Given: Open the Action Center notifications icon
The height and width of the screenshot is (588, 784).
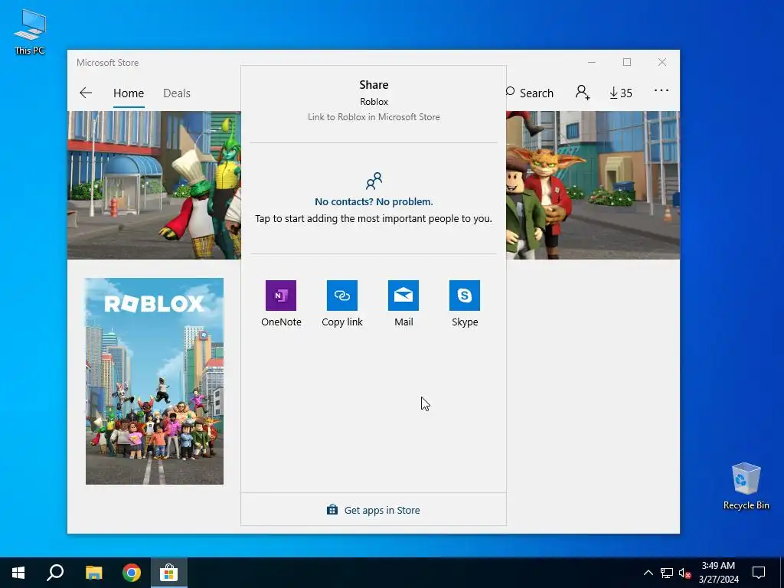Looking at the screenshot, I should pyautogui.click(x=759, y=573).
